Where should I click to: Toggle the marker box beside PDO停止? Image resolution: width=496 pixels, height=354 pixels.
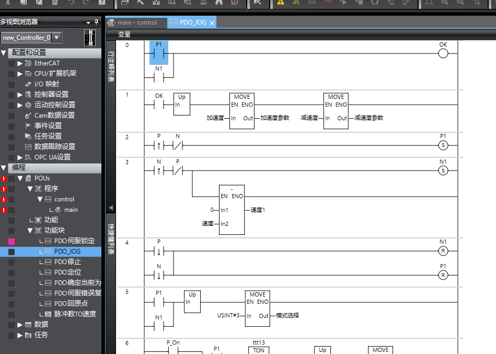click(x=11, y=262)
